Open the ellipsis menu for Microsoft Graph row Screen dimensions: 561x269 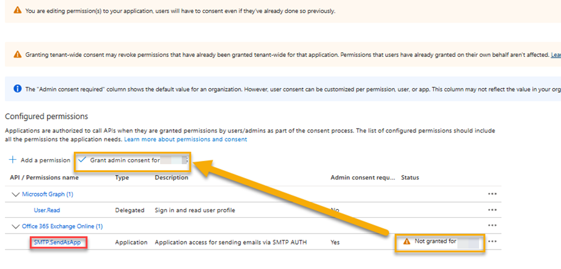coord(493,194)
